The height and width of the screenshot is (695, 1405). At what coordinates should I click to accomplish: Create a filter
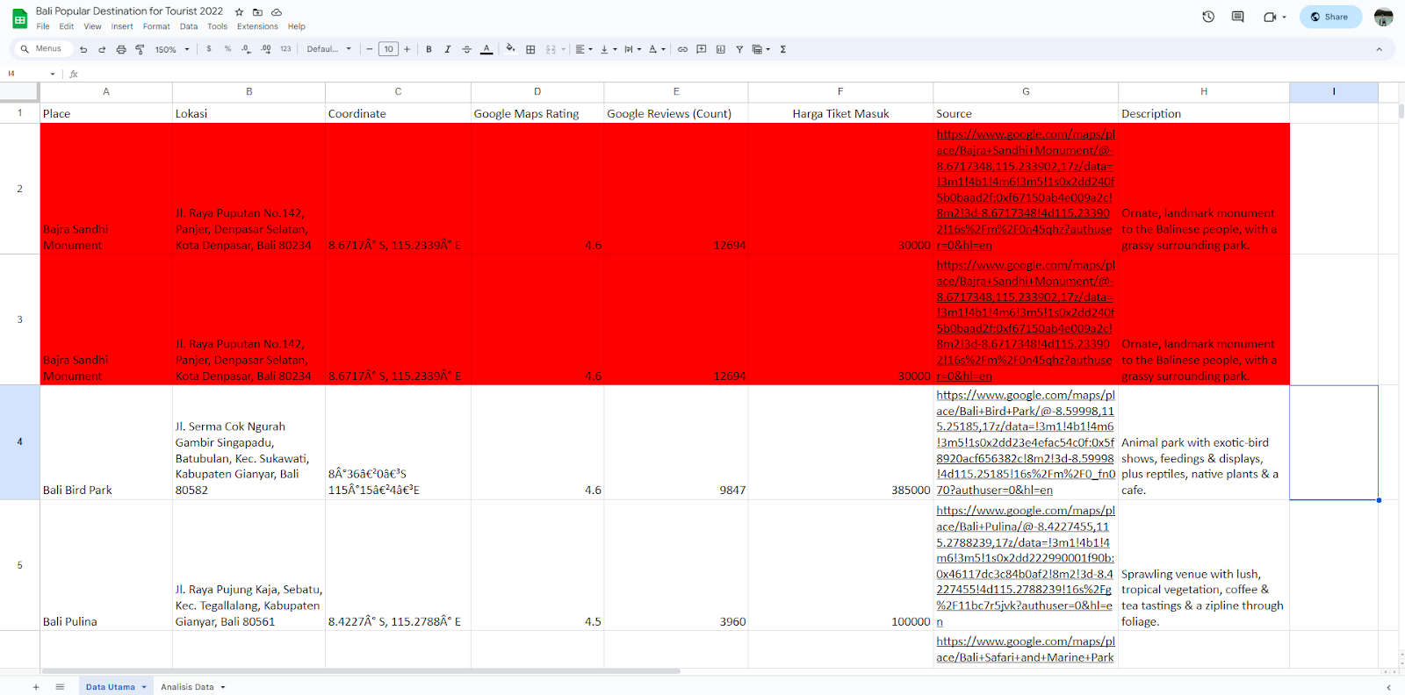[739, 49]
